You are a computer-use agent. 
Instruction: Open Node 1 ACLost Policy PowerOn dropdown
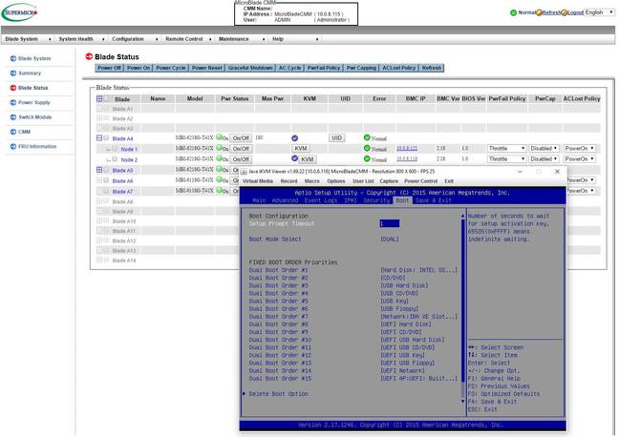(580, 148)
